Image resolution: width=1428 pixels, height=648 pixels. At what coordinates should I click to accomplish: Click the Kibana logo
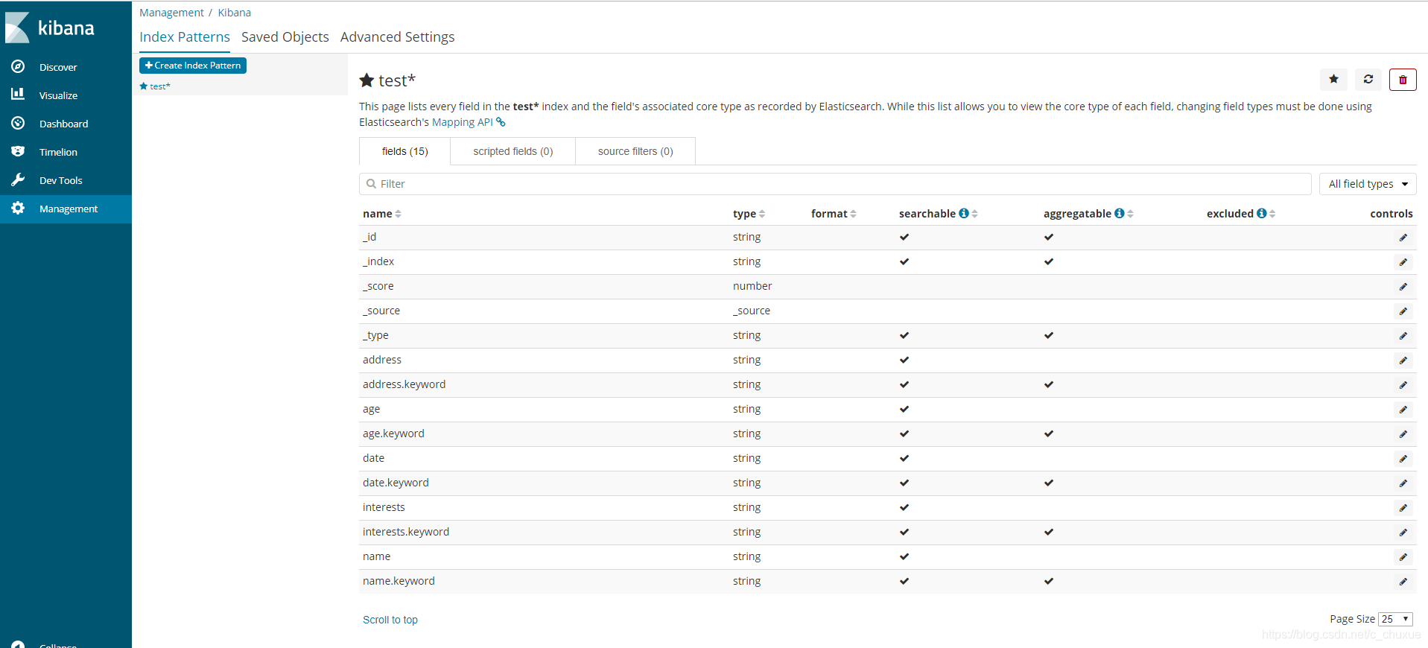[50, 28]
